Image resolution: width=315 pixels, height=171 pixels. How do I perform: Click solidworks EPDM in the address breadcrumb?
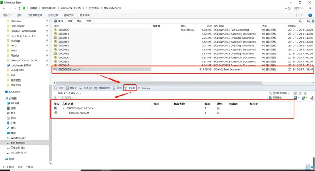pos(71,8)
